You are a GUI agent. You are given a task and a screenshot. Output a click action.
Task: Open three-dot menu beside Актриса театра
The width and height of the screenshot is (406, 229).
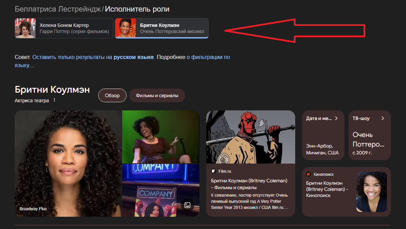click(54, 100)
